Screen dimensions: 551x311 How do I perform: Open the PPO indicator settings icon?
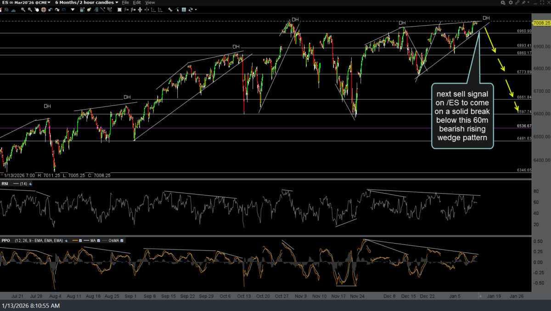65,240
